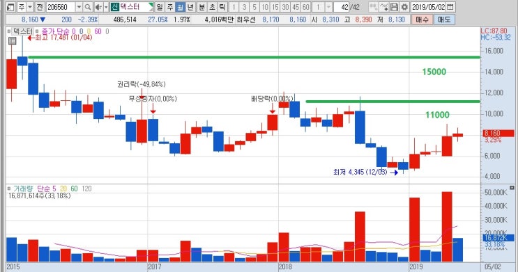Select the 60 interval button
This screenshot has height=272, width=518.
tap(306, 7)
